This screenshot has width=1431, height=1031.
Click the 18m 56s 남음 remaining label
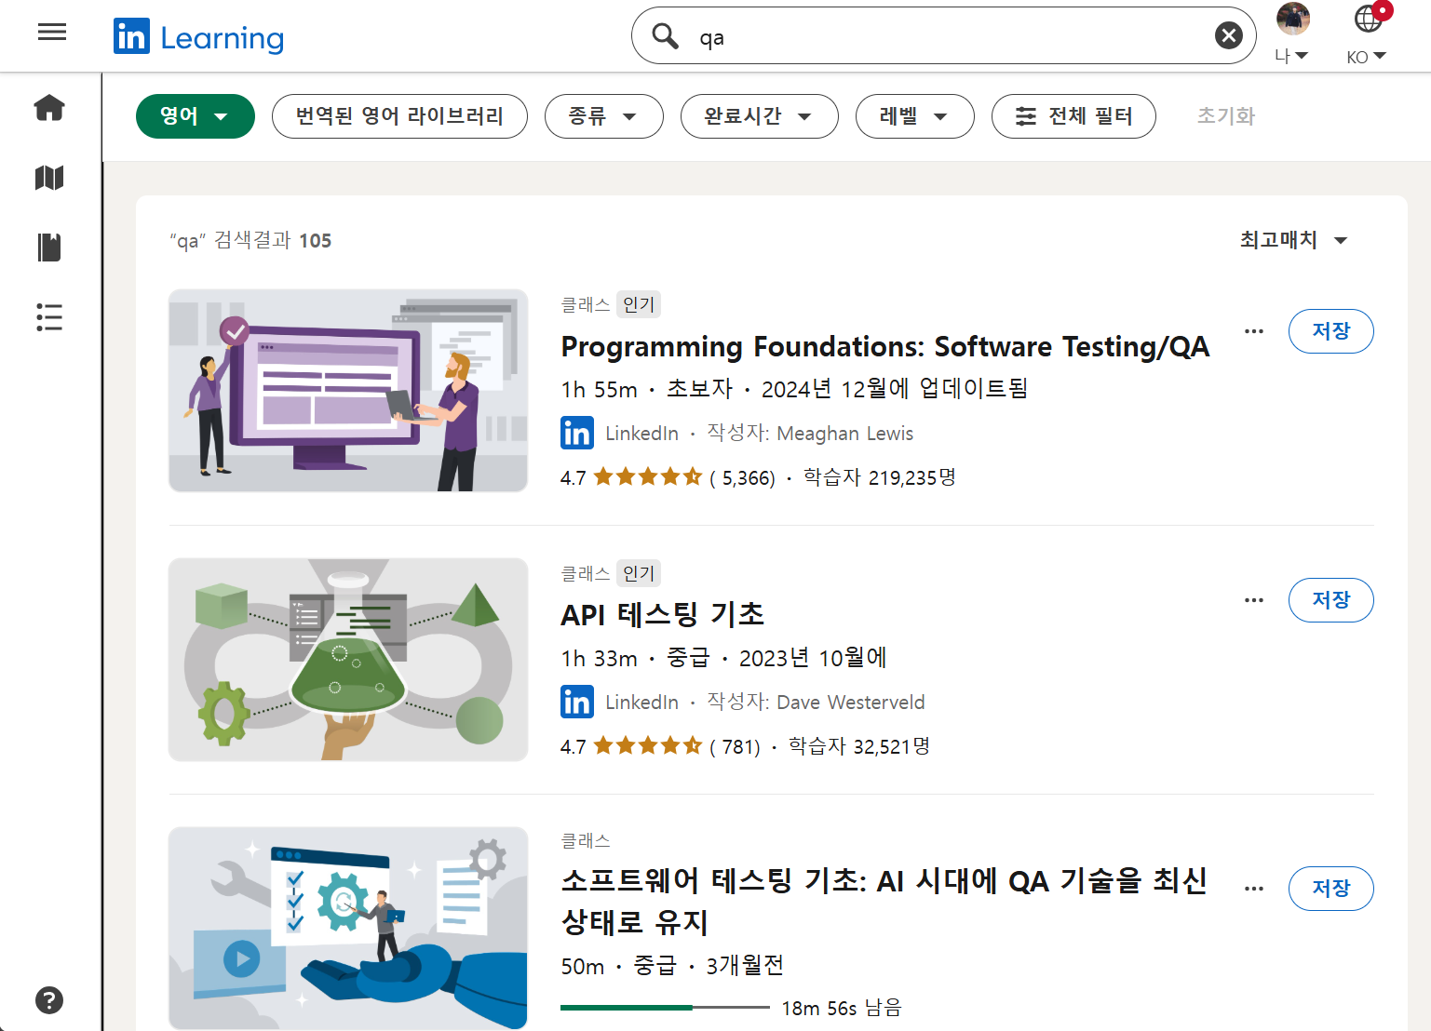(x=842, y=1008)
